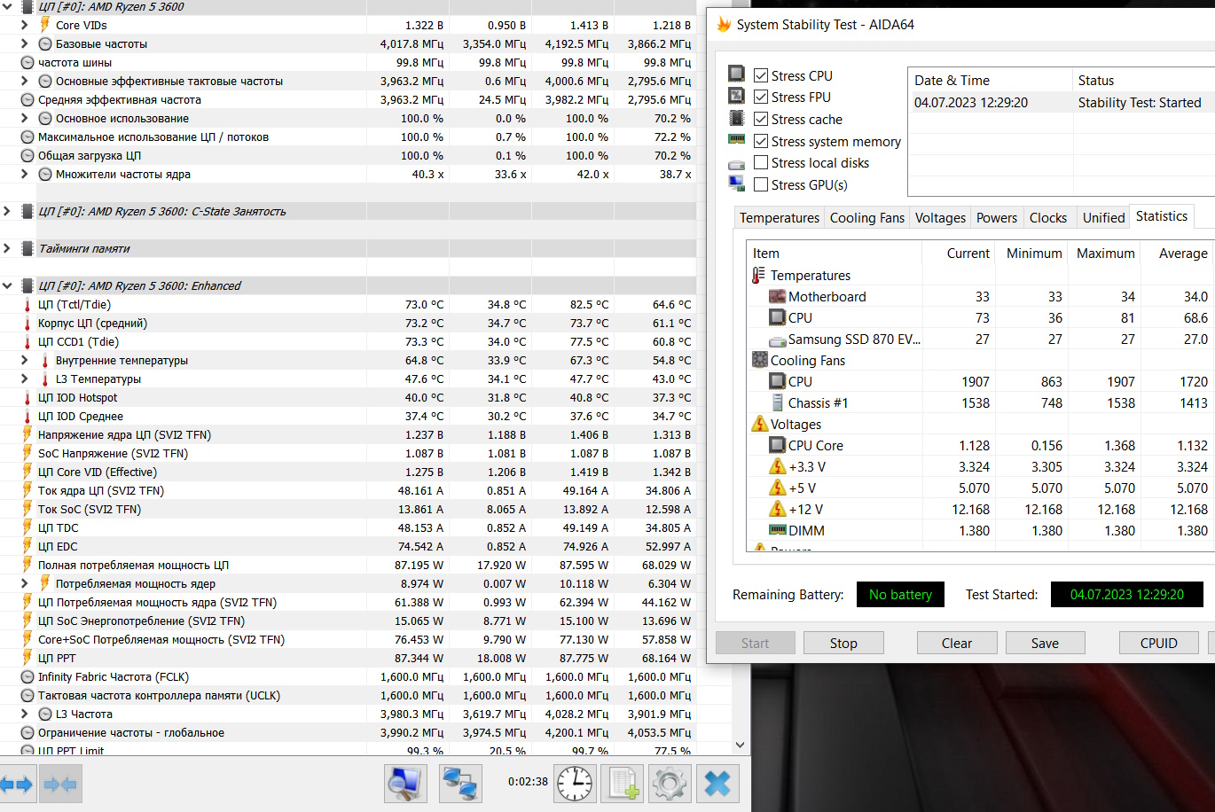Switch to the Temperatures tab
Screen dimensions: 1215x812
coord(780,218)
